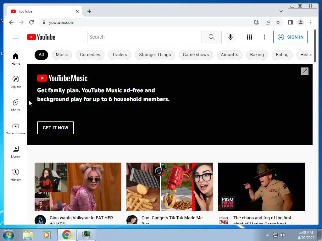Open a new tab with the plus button
This screenshot has width=322, height=241.
(89, 11)
